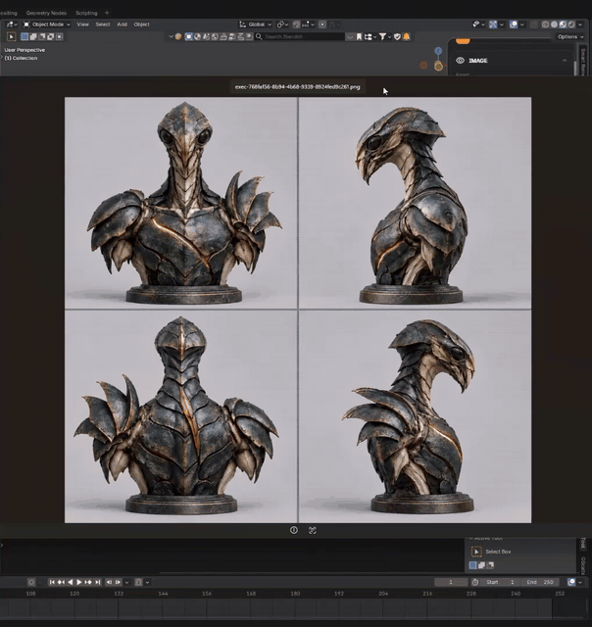This screenshot has width=592, height=627.
Task: Open the funnel filter dropdown
Action: (x=385, y=36)
